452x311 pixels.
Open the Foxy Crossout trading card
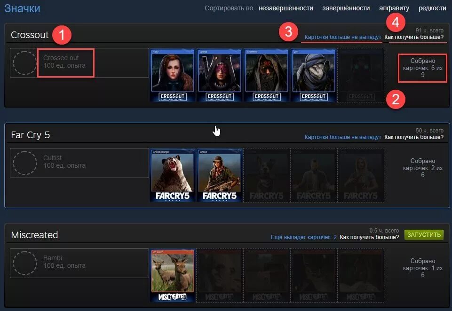coord(173,75)
